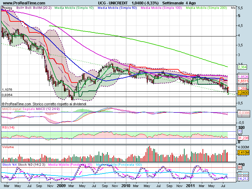Image resolution: width=252 pixels, height=189 pixels.
Task: Click the 4.000M volume axis label
Action: [x=243, y=147]
